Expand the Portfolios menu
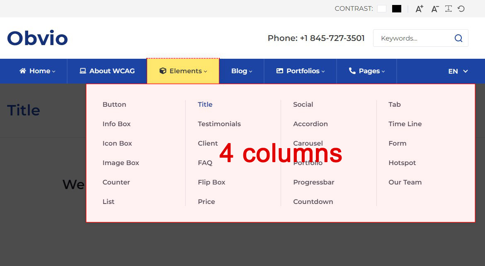Screen dimensions: 485x266 [301, 71]
